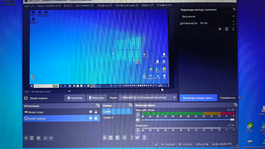Hide the Захват экрана source

point(91,118)
